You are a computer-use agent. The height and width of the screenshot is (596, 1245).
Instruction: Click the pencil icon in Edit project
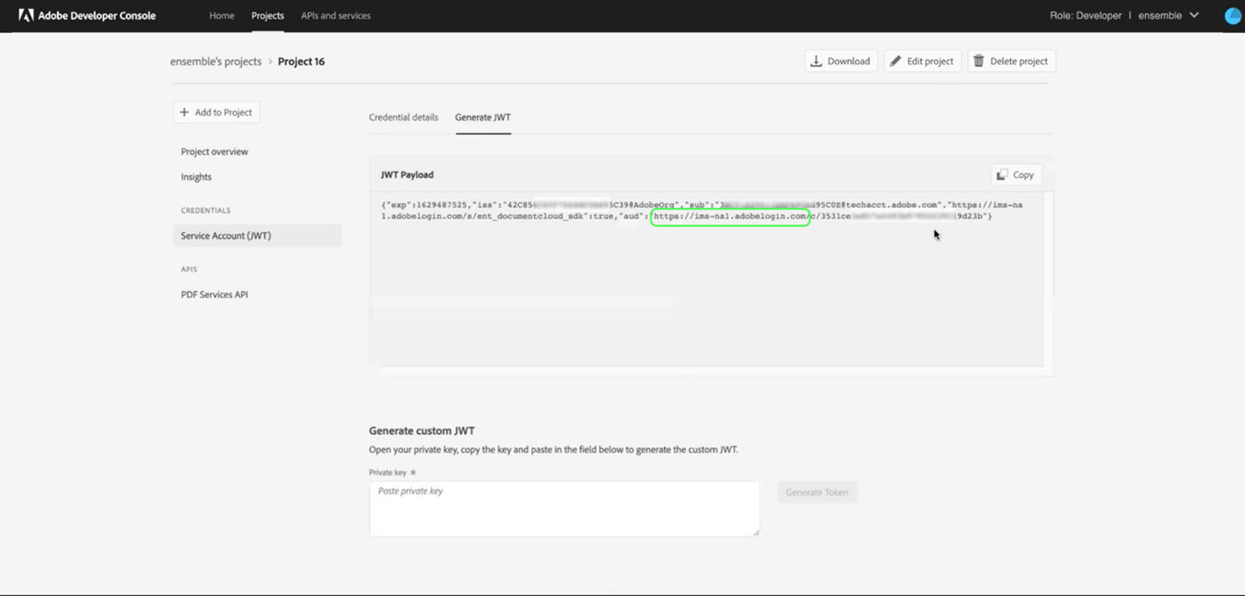tap(895, 61)
